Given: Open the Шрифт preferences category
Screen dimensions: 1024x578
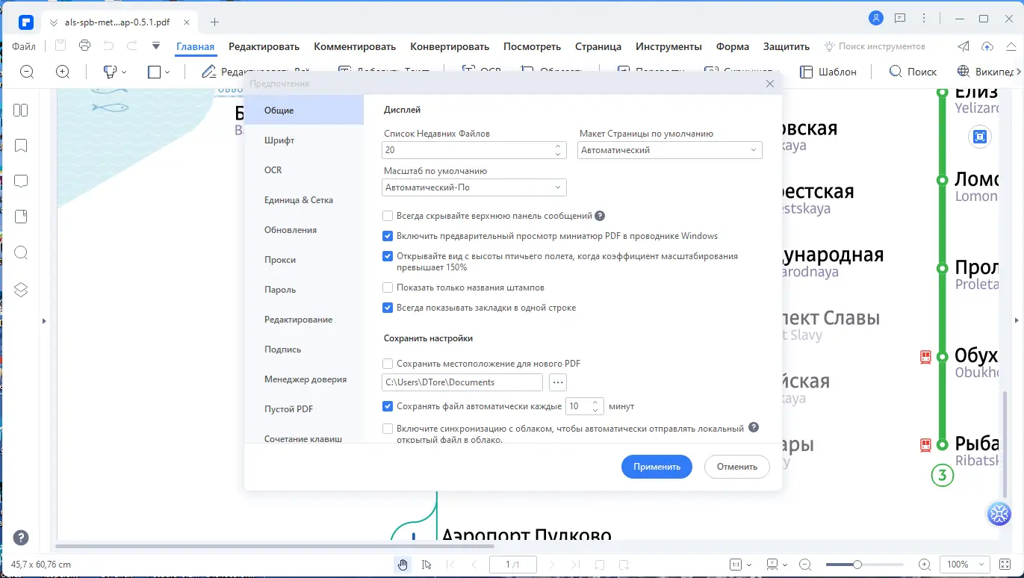Looking at the screenshot, I should tap(279, 140).
